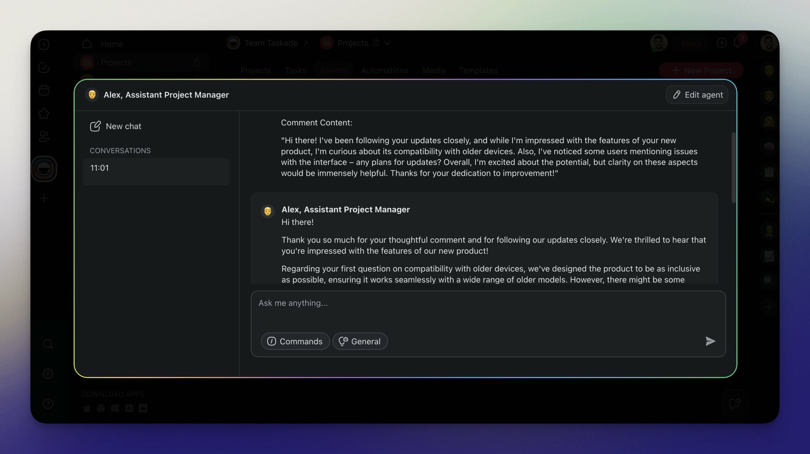Click the send message arrow icon
Image resolution: width=810 pixels, height=454 pixels.
click(710, 341)
